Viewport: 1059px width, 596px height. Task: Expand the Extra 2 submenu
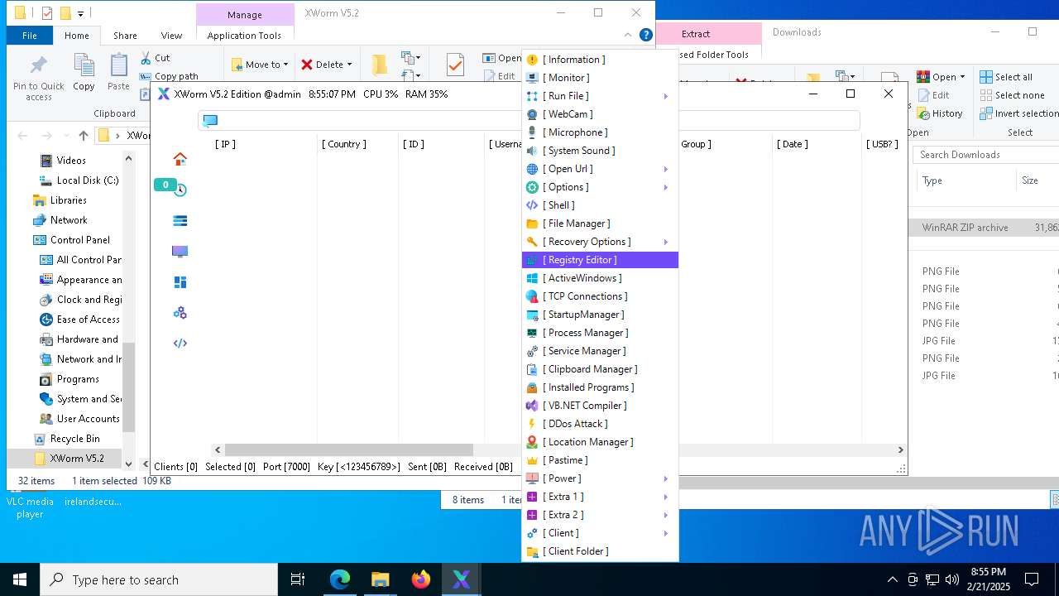[665, 515]
